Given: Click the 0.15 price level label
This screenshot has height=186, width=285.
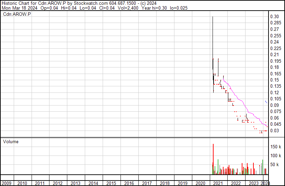Looking at the screenshot, I should coord(274,80).
